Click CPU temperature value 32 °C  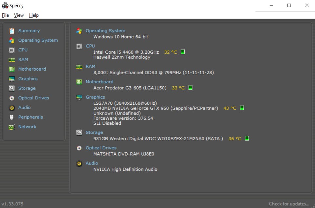[171, 52]
